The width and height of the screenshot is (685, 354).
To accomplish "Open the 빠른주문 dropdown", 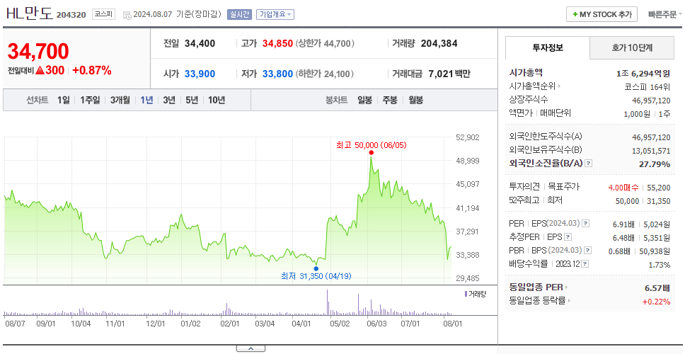I will (665, 14).
